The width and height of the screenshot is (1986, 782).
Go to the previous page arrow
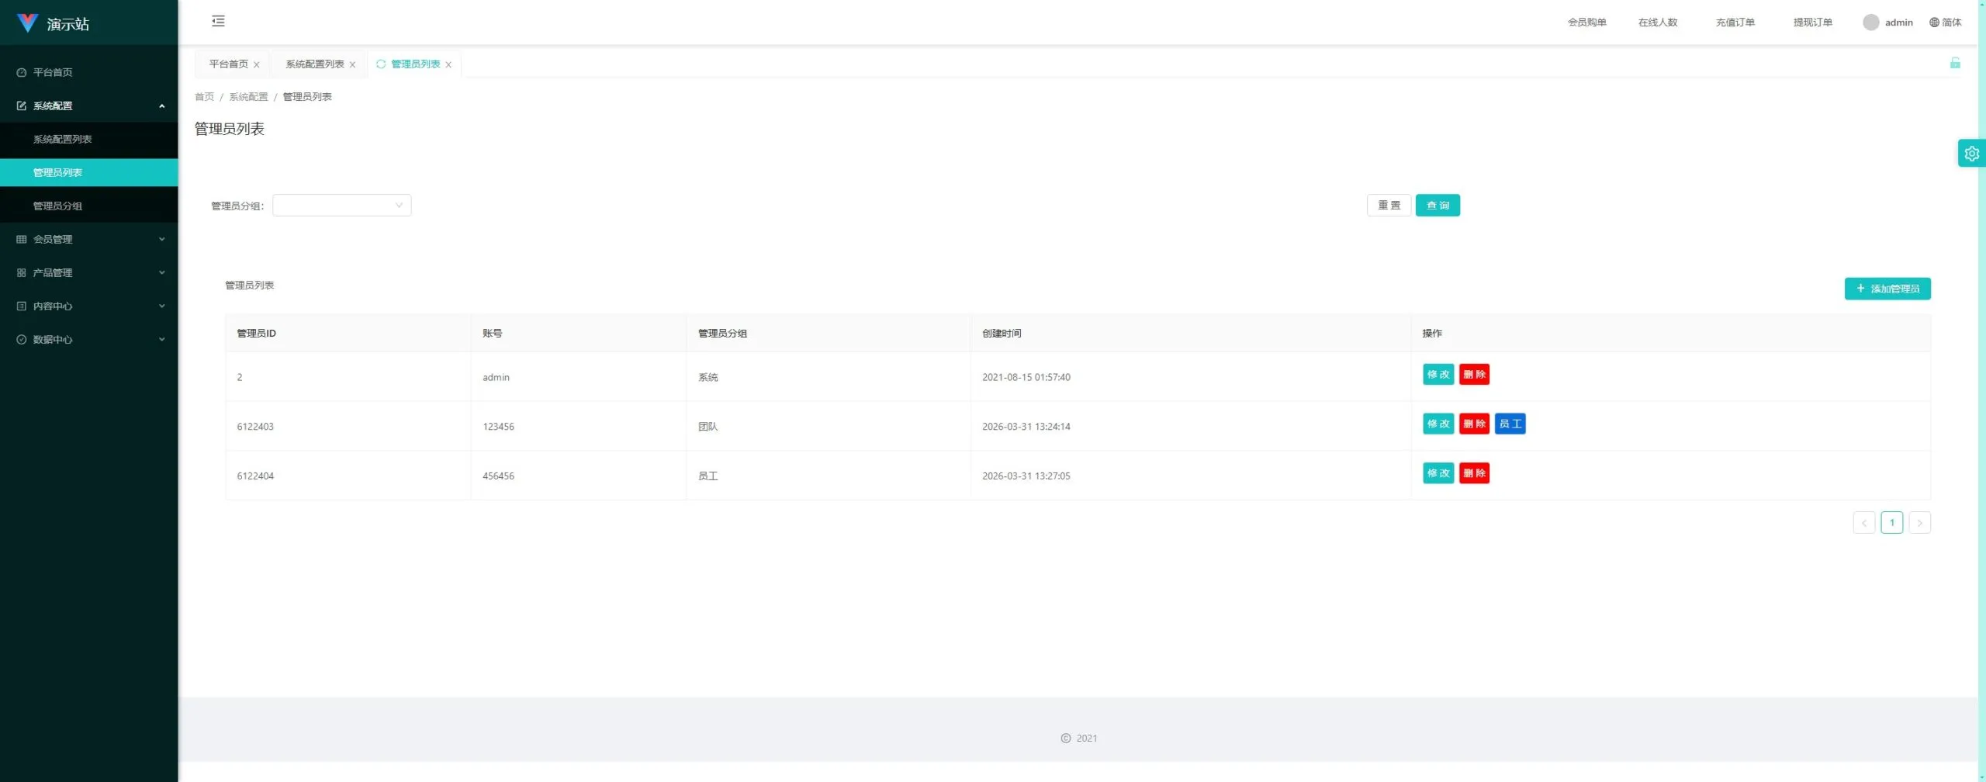1864,523
